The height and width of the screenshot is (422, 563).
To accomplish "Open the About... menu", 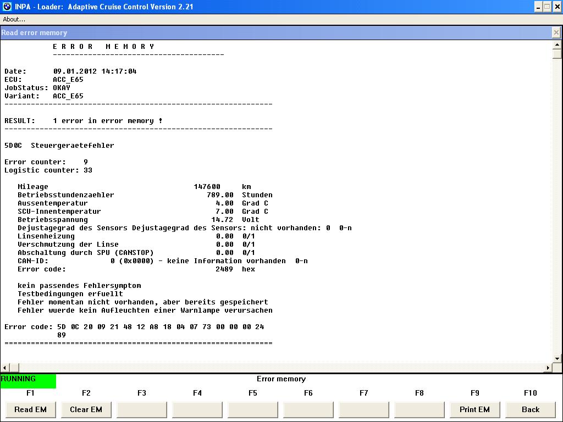I will pyautogui.click(x=14, y=19).
